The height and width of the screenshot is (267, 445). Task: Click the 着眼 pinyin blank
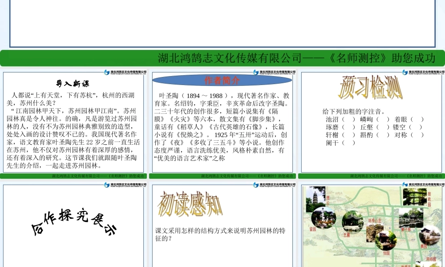(x=417, y=119)
